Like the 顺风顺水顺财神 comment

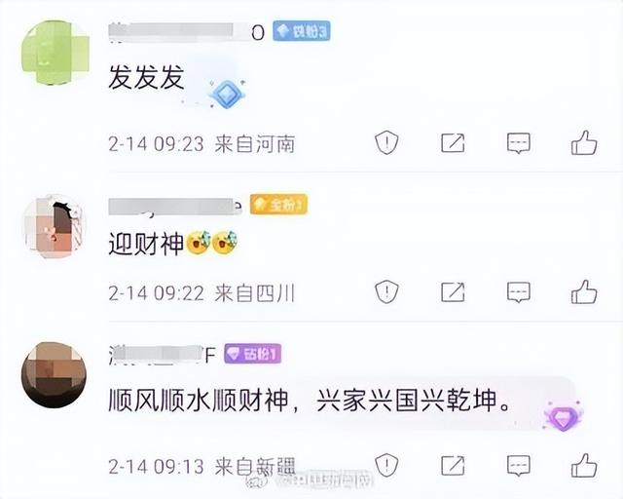pyautogui.click(x=584, y=465)
